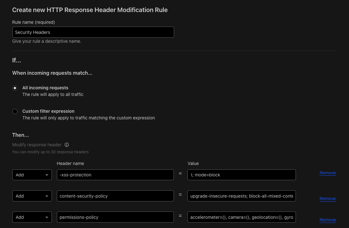The height and width of the screenshot is (228, 349).
Task: Click the Rule name (required) label
Action: [x=34, y=22]
